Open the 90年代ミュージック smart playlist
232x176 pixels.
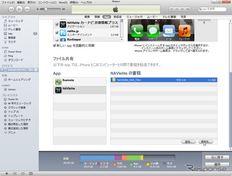(x=20, y=103)
